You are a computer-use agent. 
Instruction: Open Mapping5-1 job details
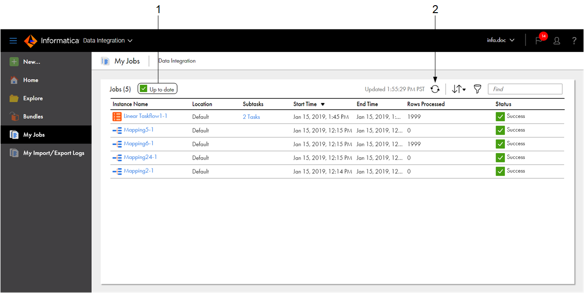point(139,130)
